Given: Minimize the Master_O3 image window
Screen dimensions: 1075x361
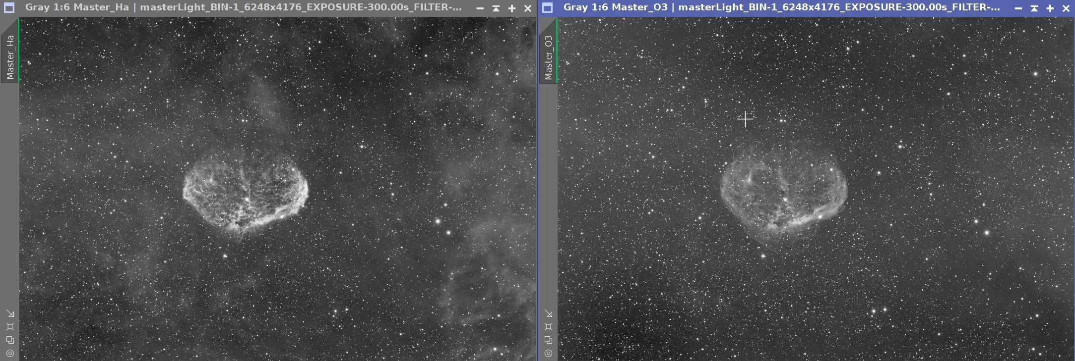Looking at the screenshot, I should point(1018,8).
